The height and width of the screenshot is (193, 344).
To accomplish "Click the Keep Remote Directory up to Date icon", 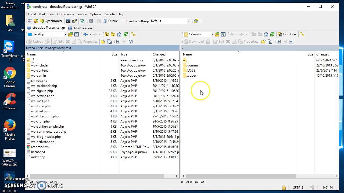I will pos(82,21).
